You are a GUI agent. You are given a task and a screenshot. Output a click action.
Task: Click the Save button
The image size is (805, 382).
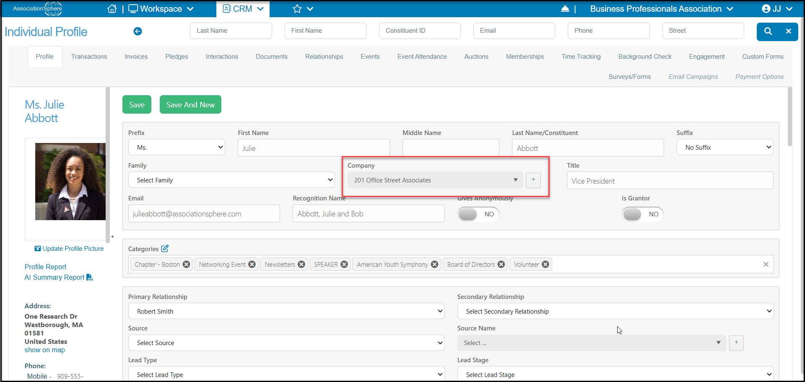tap(137, 104)
